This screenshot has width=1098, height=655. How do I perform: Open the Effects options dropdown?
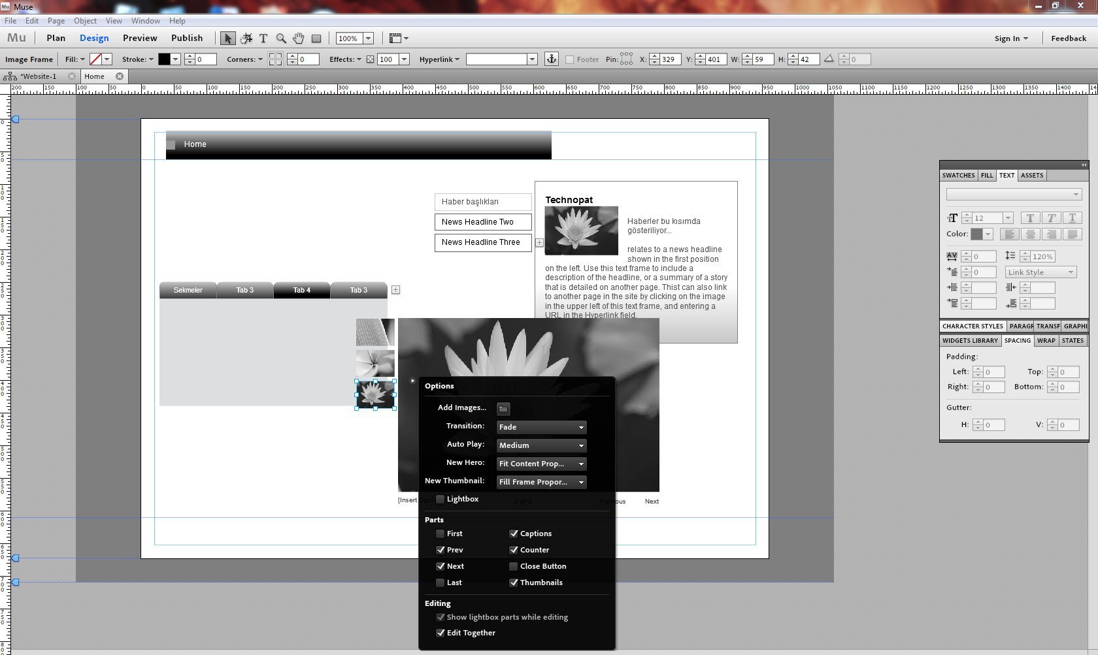click(x=345, y=59)
